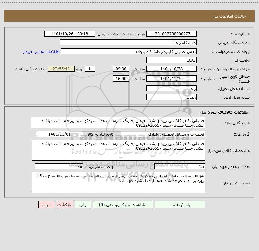The width and height of the screenshot is (259, 251).
Task: Click the گروه کالا field تجهیزات و وسایل
Action: click(163, 134)
